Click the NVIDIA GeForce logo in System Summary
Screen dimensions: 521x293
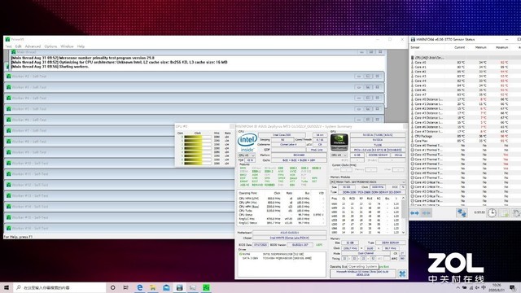pos(339,142)
